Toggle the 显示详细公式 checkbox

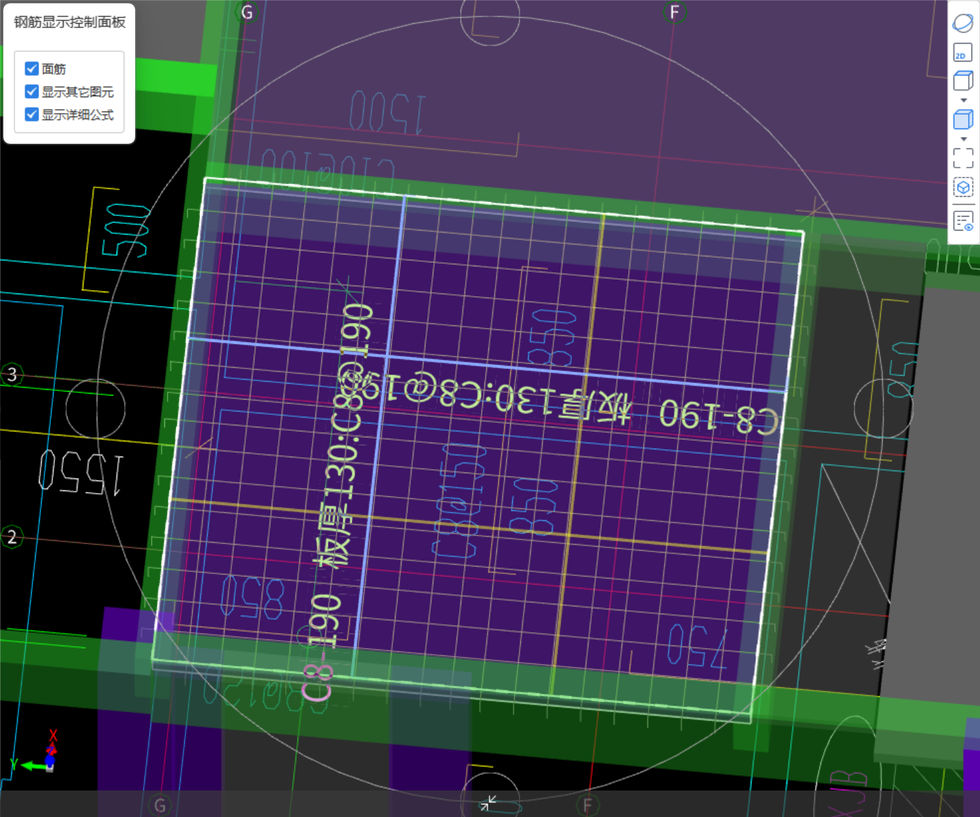tap(31, 115)
